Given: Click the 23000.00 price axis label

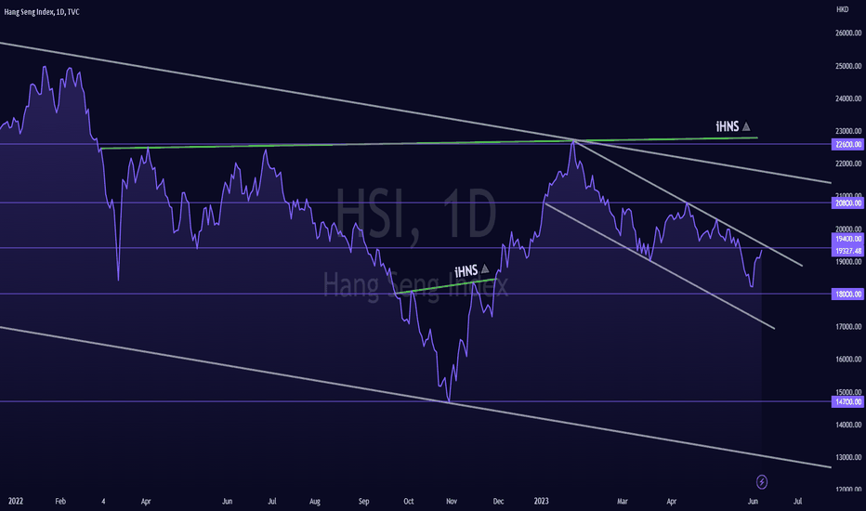Looking at the screenshot, I should [x=848, y=131].
